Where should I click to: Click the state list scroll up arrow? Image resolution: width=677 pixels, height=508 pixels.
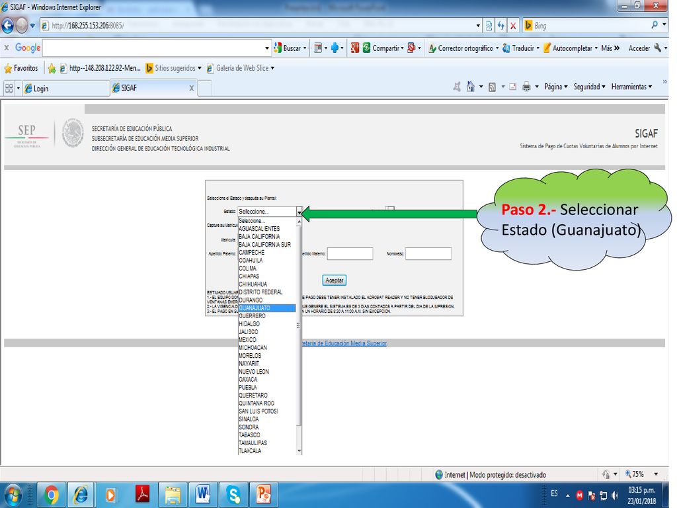(299, 221)
